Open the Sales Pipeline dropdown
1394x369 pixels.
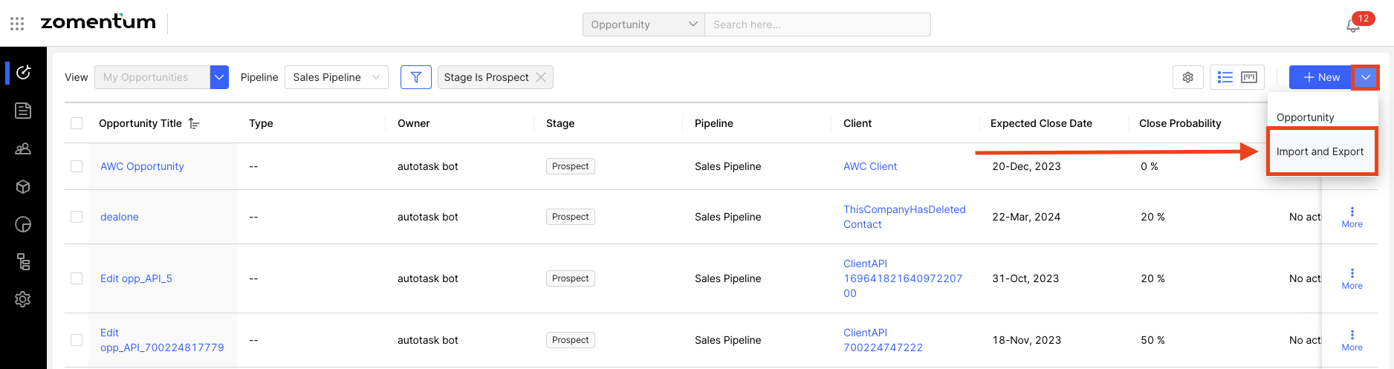tap(336, 77)
